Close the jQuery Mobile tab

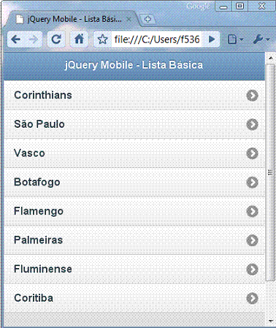click(129, 19)
